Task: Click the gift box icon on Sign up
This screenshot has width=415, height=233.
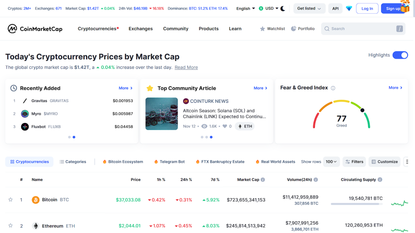Action: pos(405,6)
